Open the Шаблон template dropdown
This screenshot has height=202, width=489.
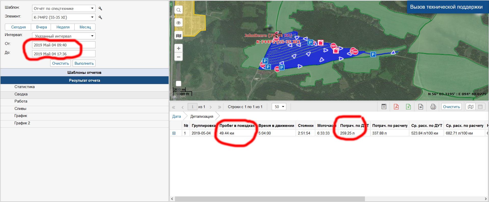(64, 9)
